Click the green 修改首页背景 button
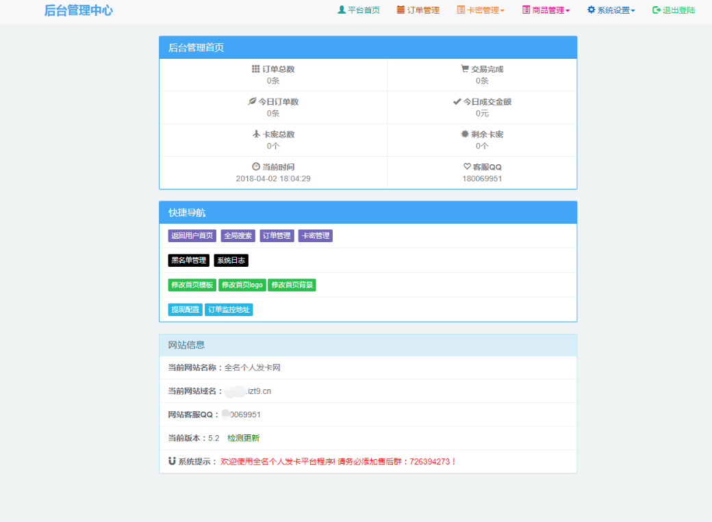This screenshot has width=712, height=522. (292, 285)
